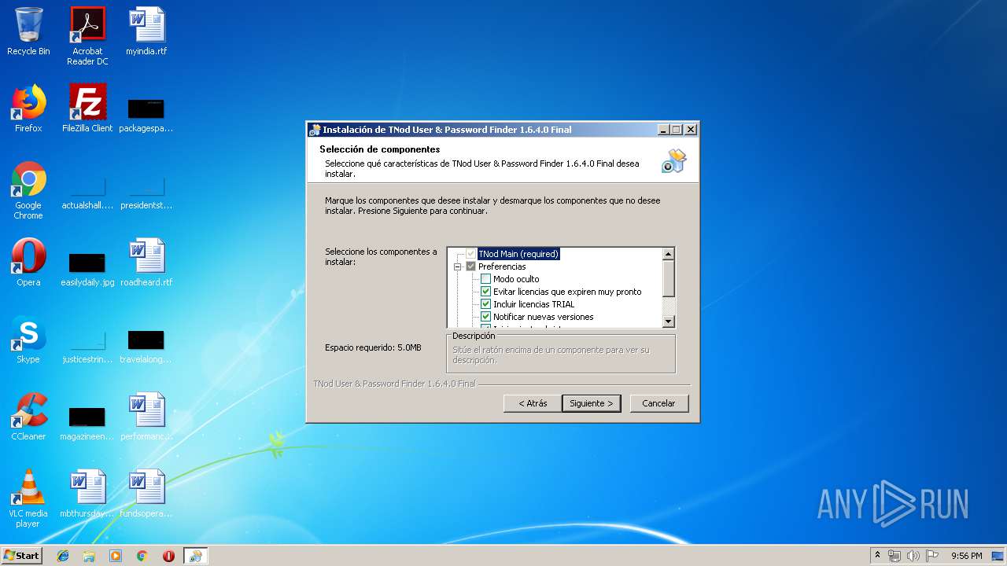
Task: Click the taskbar clock showing 9:56 PM
Action: click(x=966, y=556)
